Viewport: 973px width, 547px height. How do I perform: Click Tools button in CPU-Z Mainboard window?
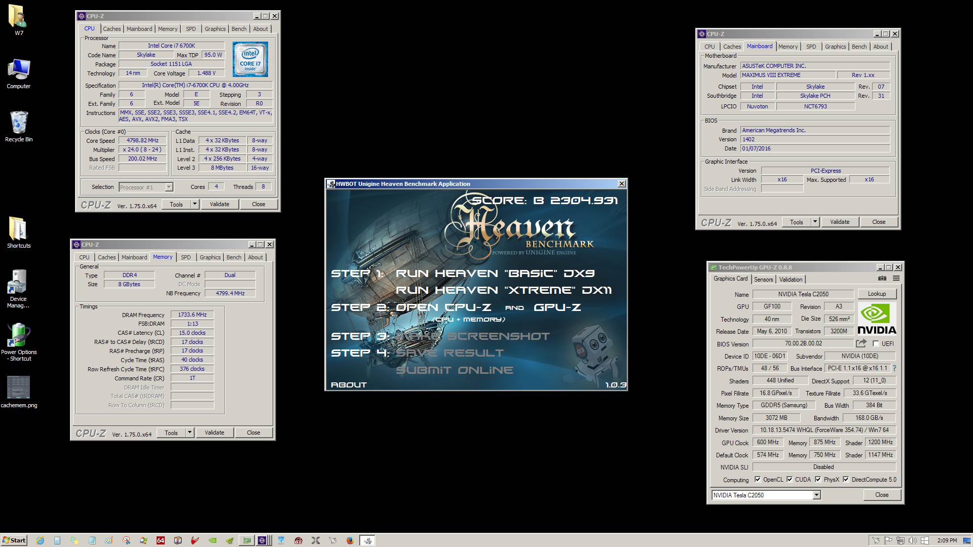point(796,222)
